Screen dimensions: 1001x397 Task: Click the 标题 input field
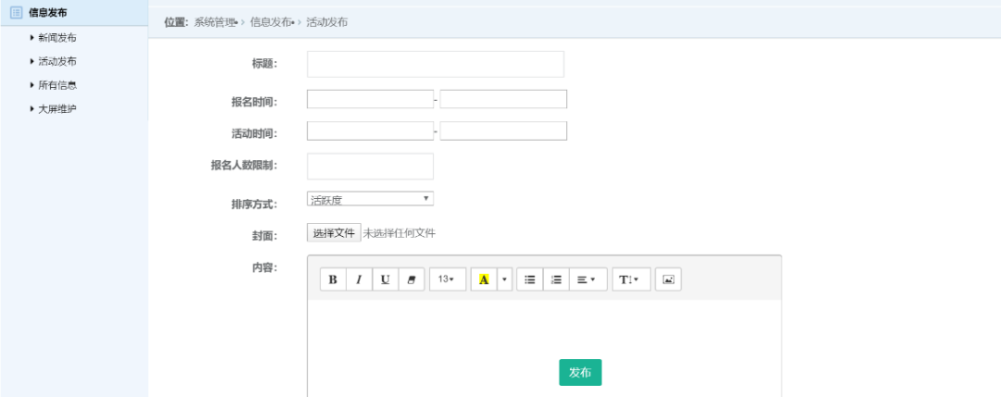tap(436, 64)
